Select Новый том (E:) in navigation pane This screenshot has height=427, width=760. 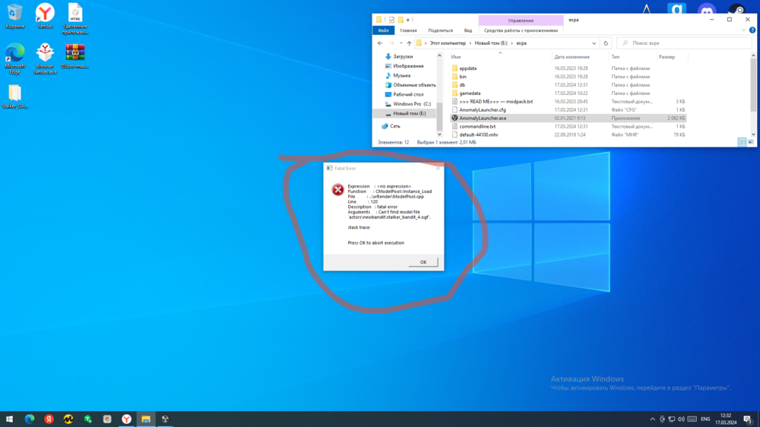409,113
